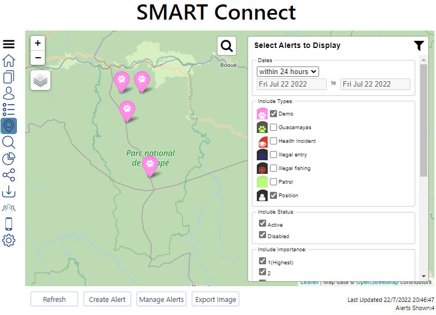436x315 pixels.
Task: Click the share icon in sidebar
Action: pyautogui.click(x=9, y=175)
